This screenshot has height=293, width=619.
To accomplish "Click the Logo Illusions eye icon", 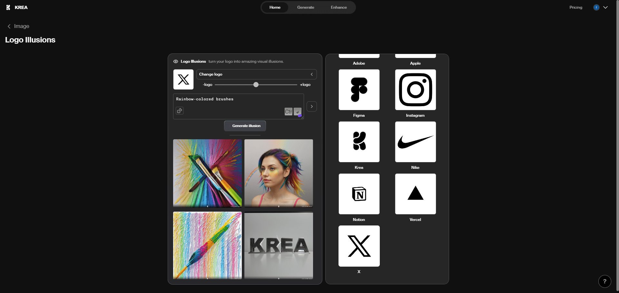I will pos(176,61).
